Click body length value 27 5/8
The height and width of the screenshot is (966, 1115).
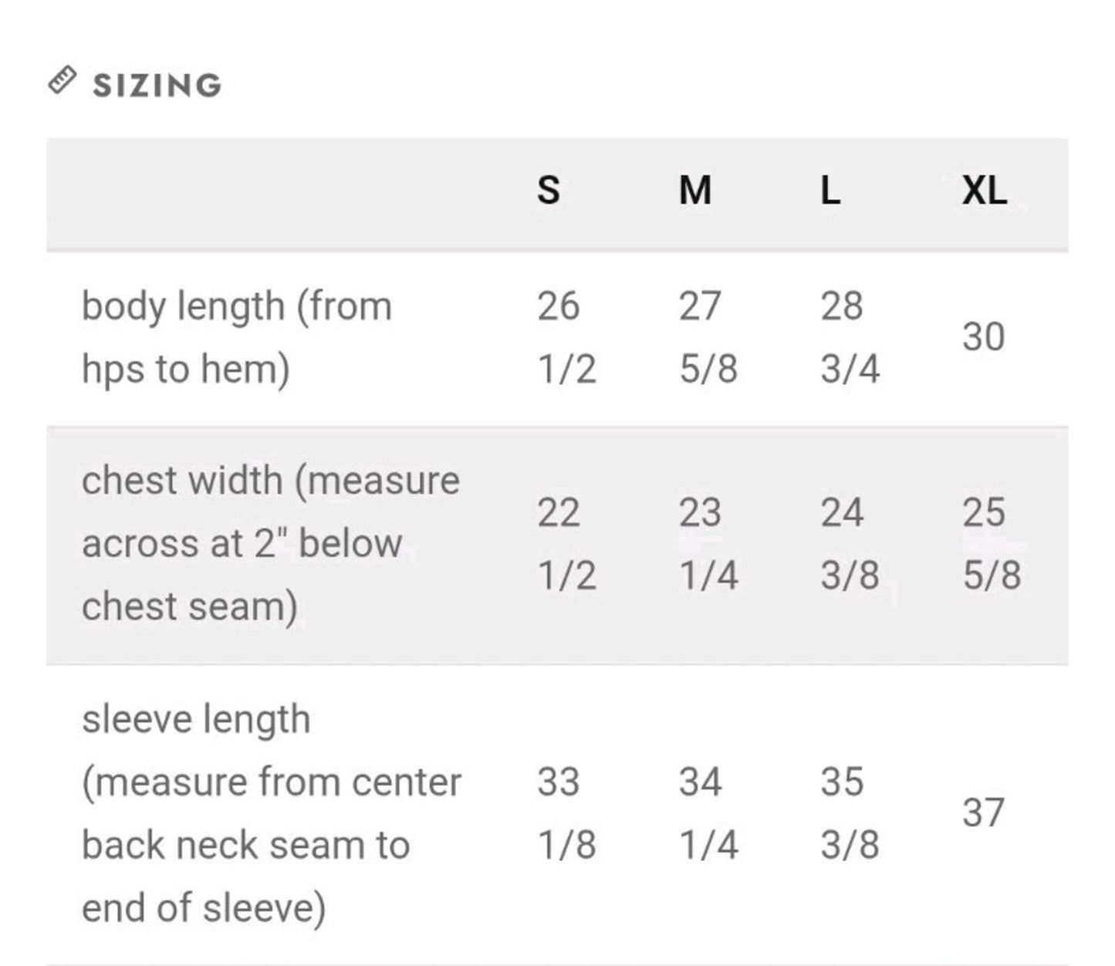[x=708, y=337]
